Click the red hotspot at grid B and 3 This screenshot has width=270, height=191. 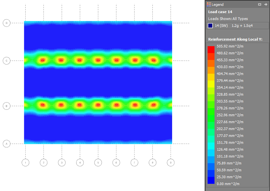coord(61,105)
